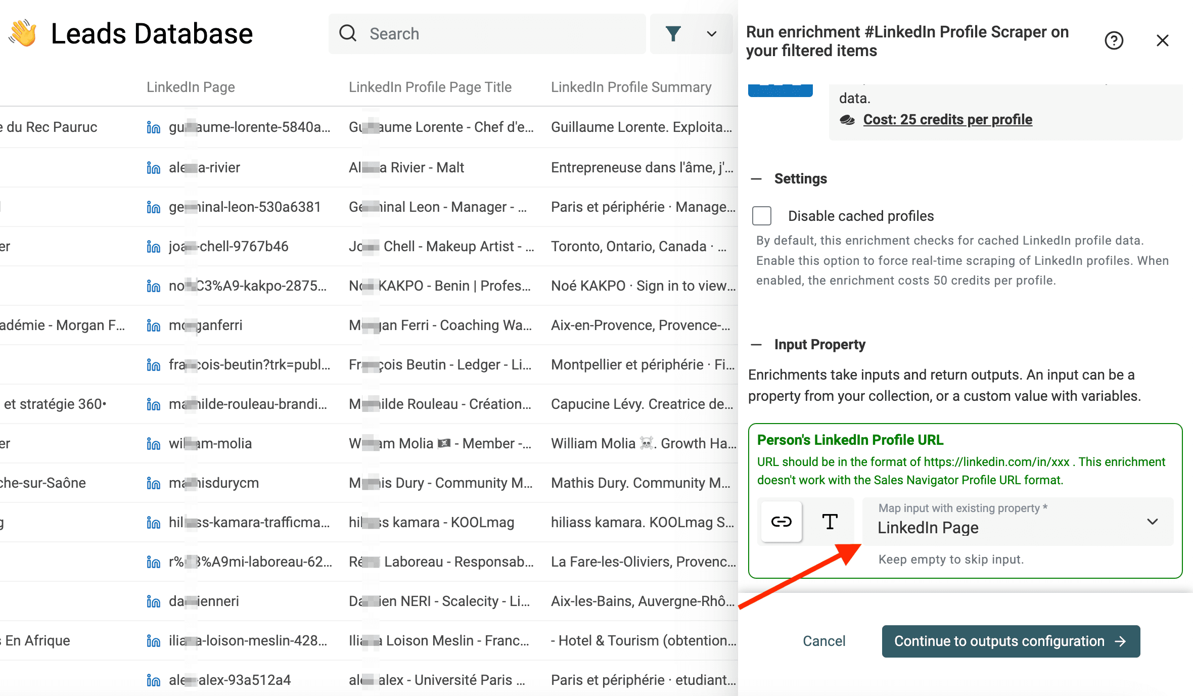The image size is (1193, 696).
Task: Open the help question mark icon
Action: point(1114,40)
